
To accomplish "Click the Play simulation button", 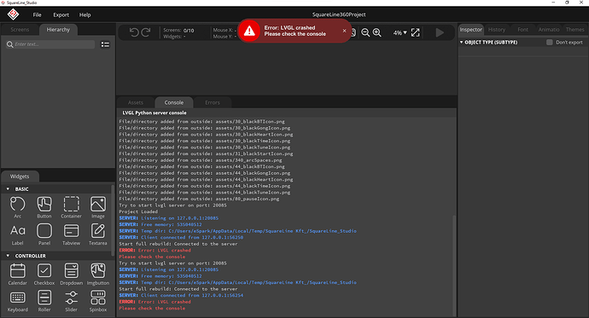I will [440, 32].
